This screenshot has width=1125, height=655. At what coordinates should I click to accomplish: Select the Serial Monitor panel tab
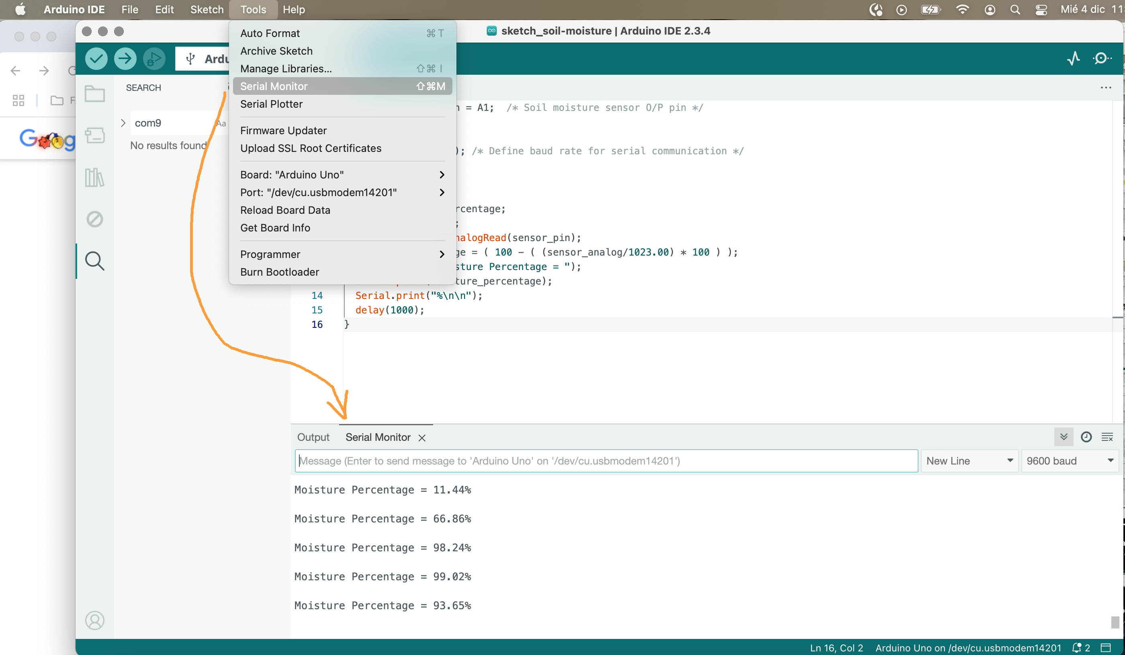(x=378, y=438)
